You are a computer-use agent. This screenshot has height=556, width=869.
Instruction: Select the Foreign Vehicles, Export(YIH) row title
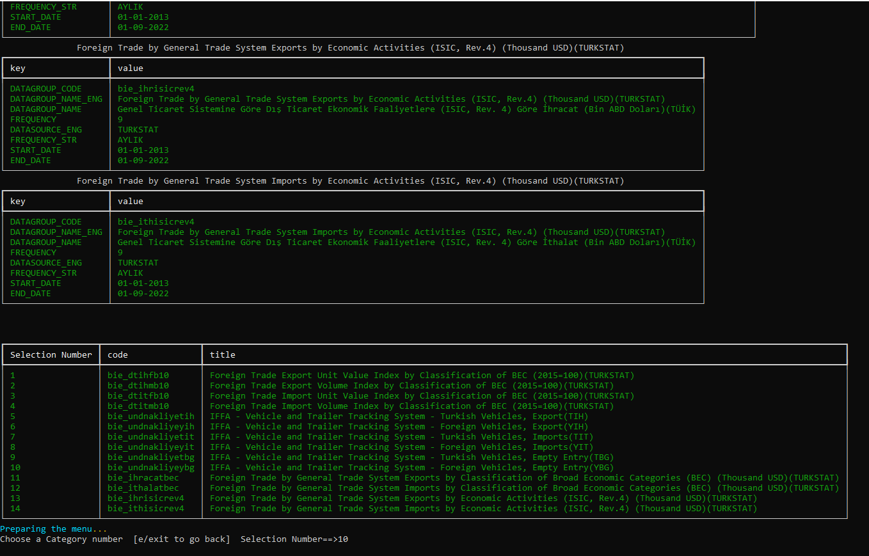[399, 427]
